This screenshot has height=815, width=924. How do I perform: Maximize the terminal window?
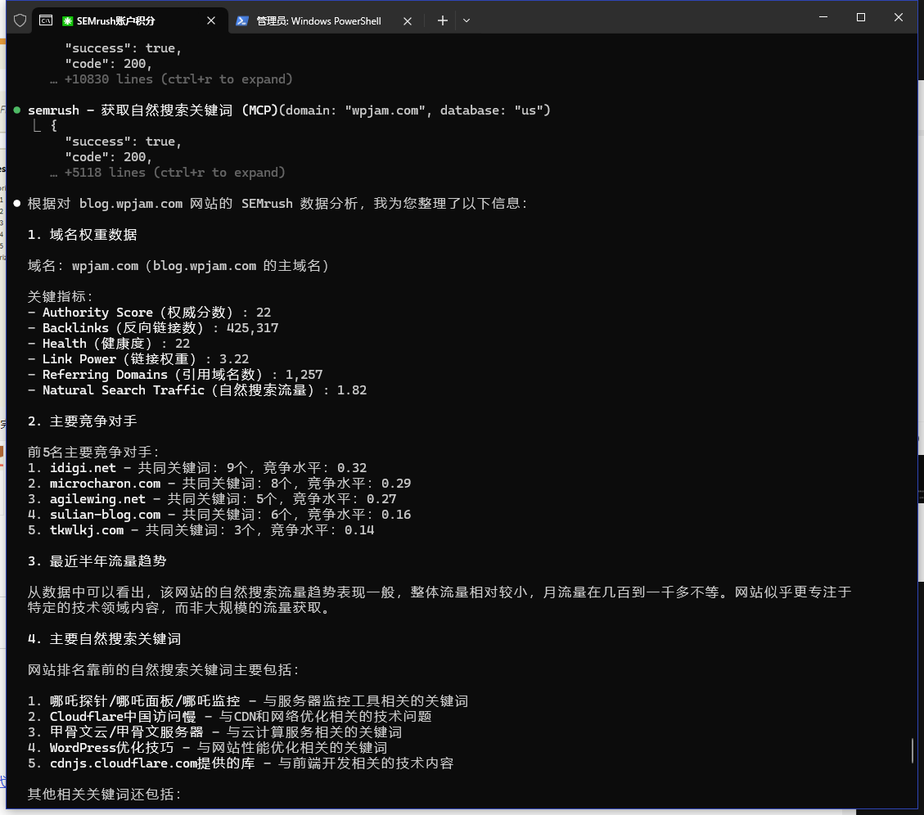860,17
